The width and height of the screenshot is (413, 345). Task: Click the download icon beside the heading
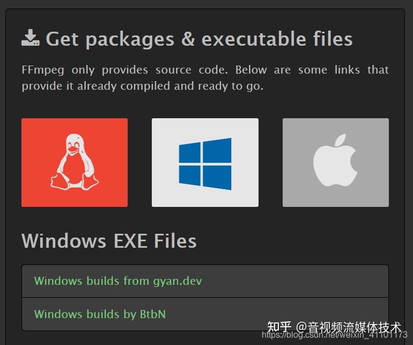[31, 38]
